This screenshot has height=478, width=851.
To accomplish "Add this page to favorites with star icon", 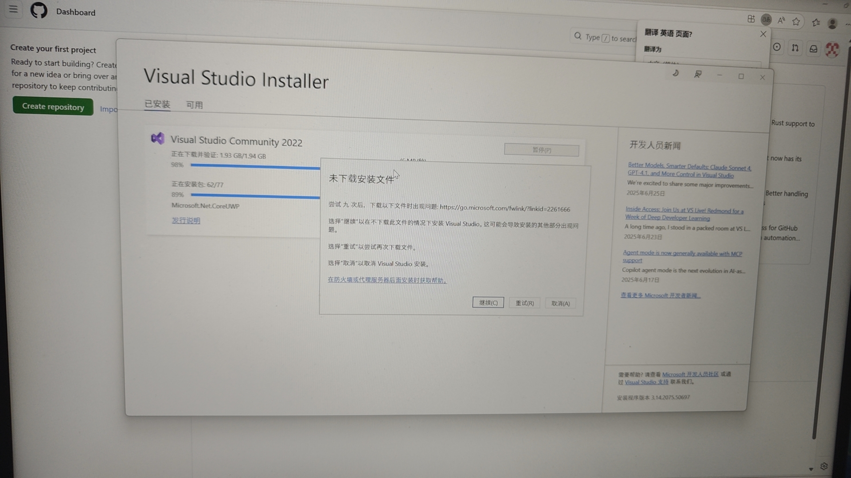I will click(796, 21).
